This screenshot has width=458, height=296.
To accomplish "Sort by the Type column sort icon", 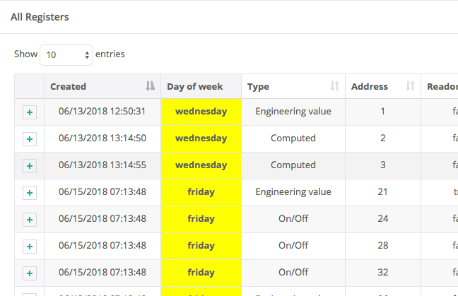I will coord(334,85).
